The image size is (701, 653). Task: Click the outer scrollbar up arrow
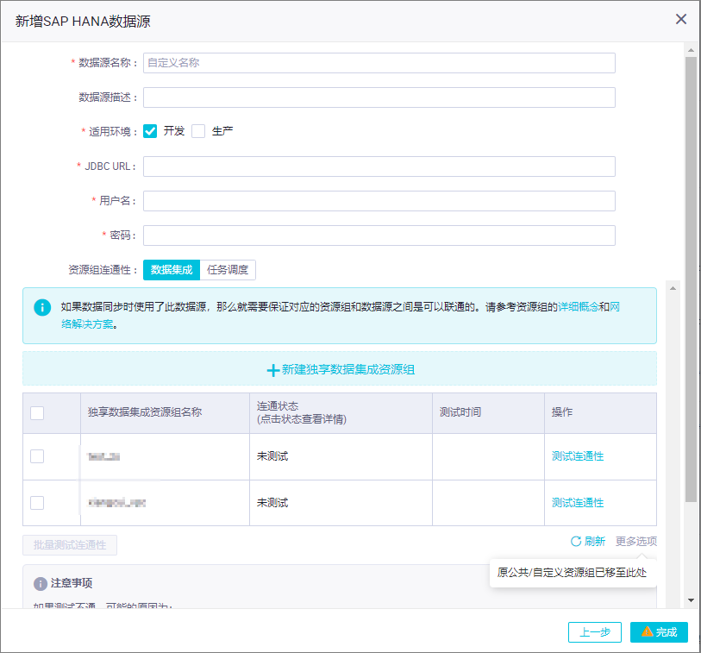click(692, 50)
